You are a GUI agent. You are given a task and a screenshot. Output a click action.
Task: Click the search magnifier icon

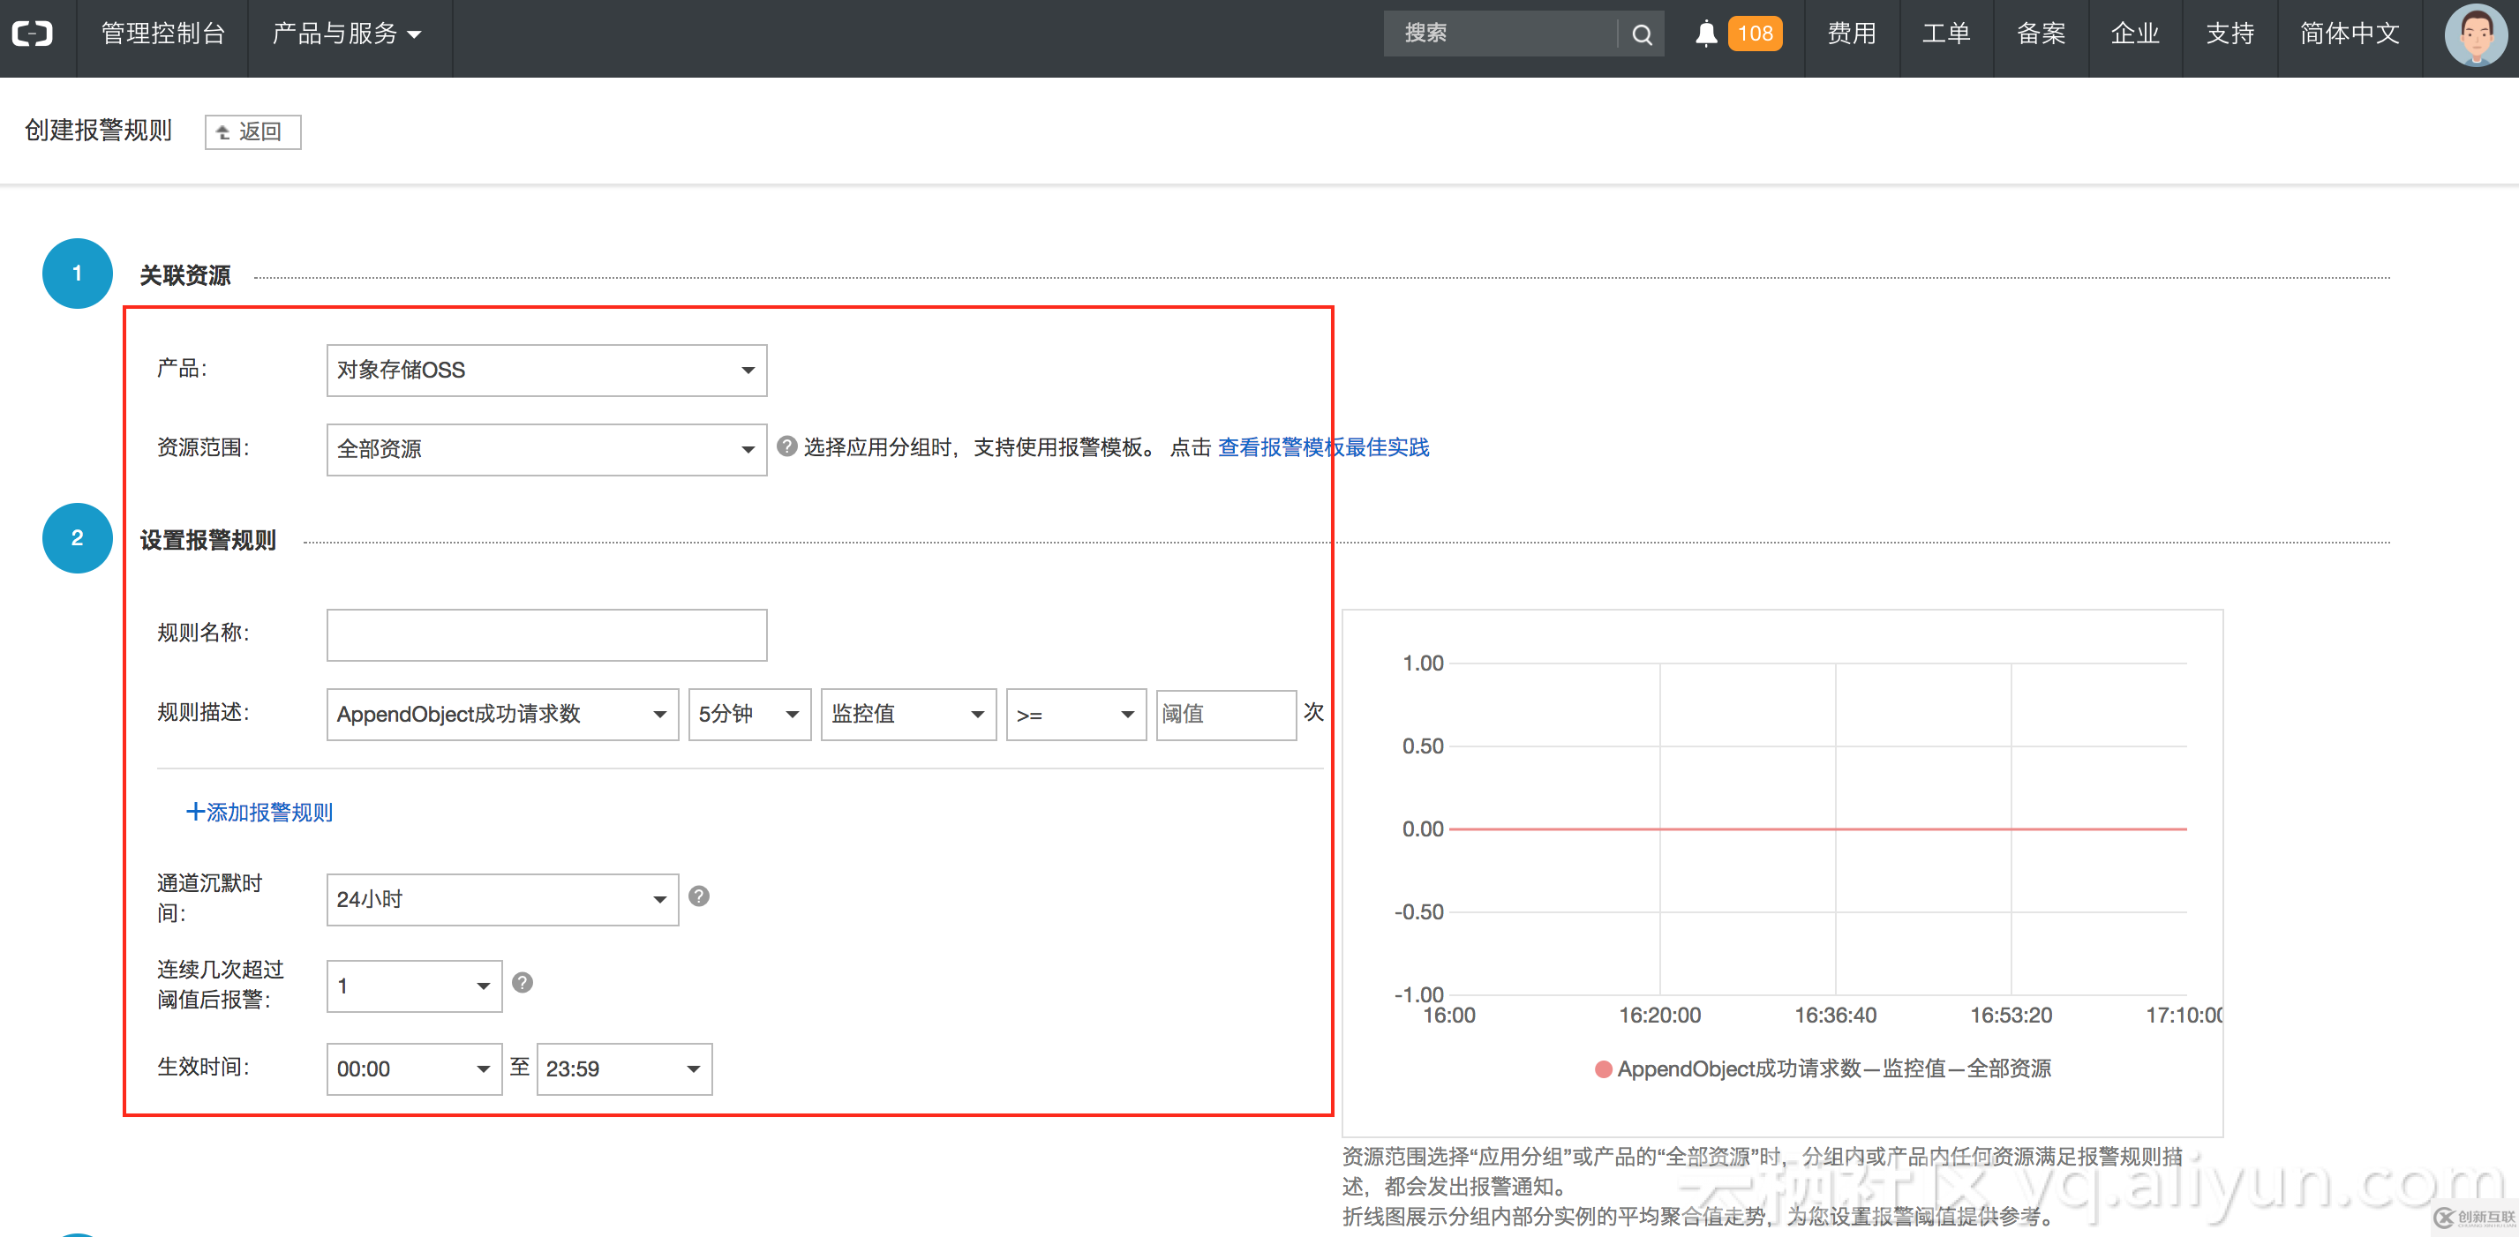click(1642, 33)
